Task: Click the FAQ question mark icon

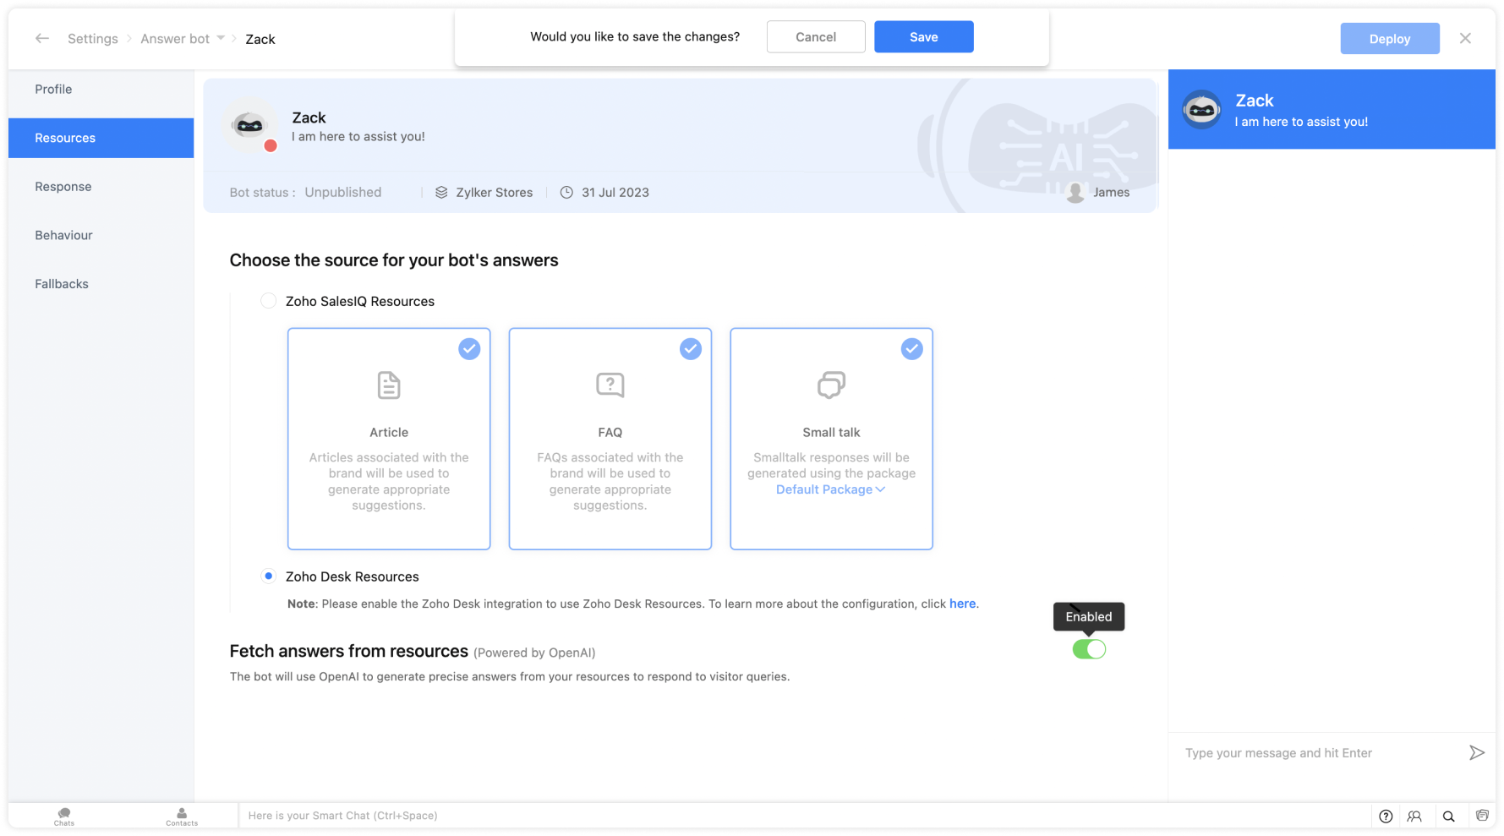Action: click(610, 385)
